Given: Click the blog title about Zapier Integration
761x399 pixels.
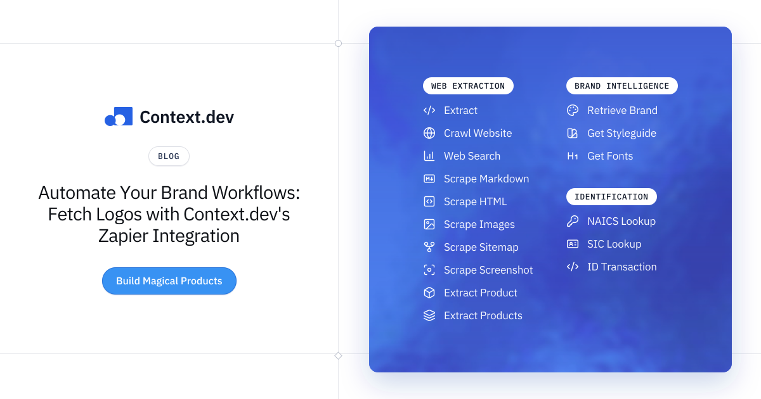Looking at the screenshot, I should point(169,214).
